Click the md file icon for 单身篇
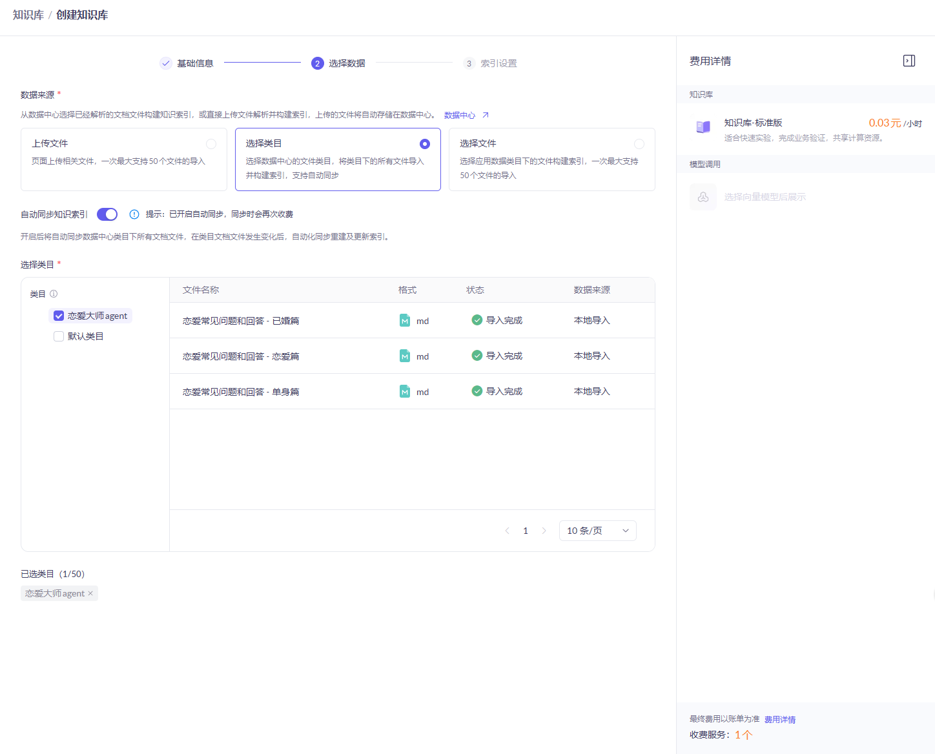Image resolution: width=935 pixels, height=754 pixels. [405, 391]
